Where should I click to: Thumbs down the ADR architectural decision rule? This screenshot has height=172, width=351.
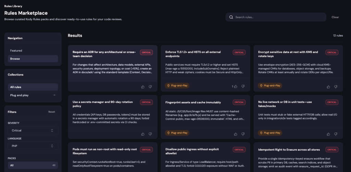pyautogui.click(x=150, y=87)
